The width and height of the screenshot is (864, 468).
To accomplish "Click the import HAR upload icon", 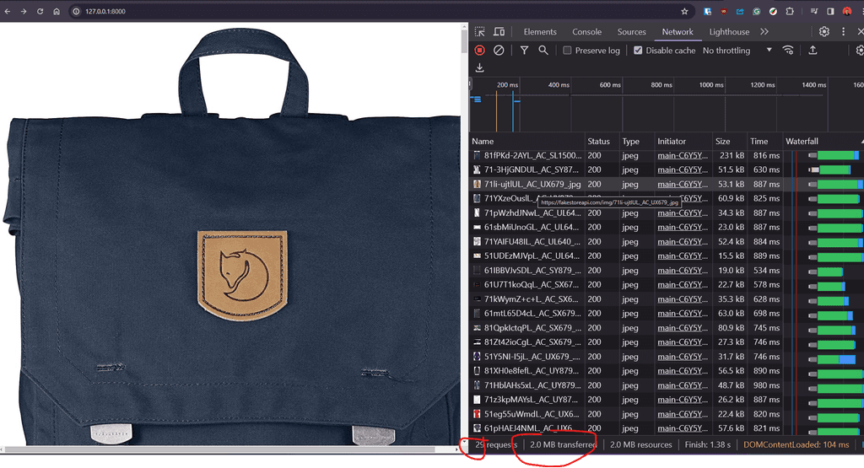I will coord(813,51).
